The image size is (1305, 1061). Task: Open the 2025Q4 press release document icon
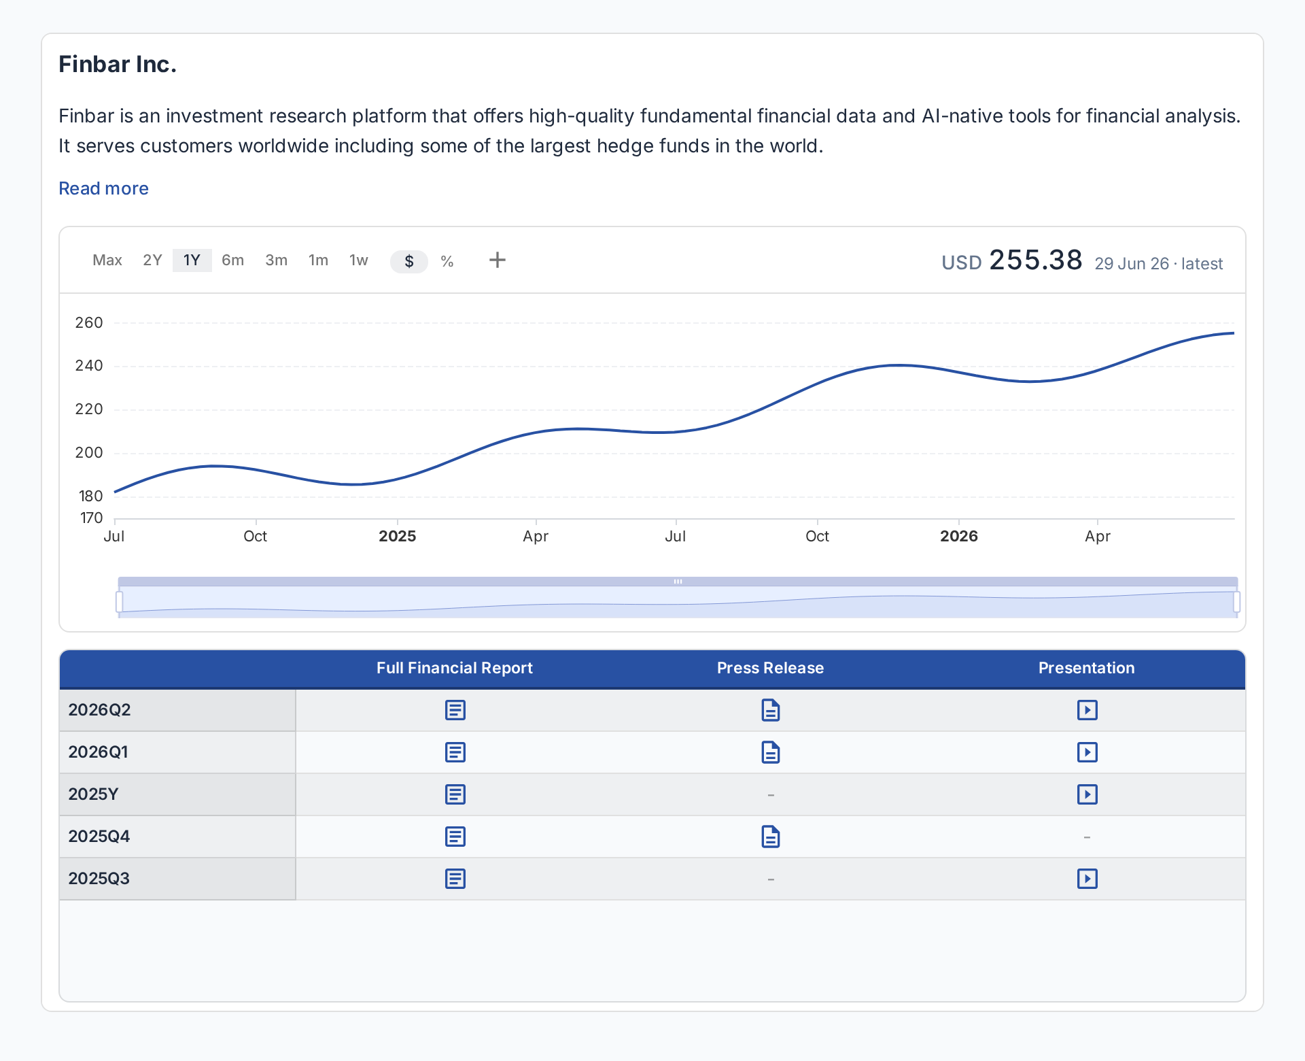click(770, 837)
